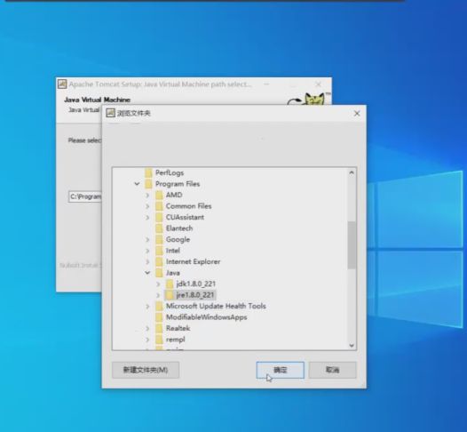Click the 新建文件夹(M) button
The width and height of the screenshot is (467, 432).
(x=146, y=370)
